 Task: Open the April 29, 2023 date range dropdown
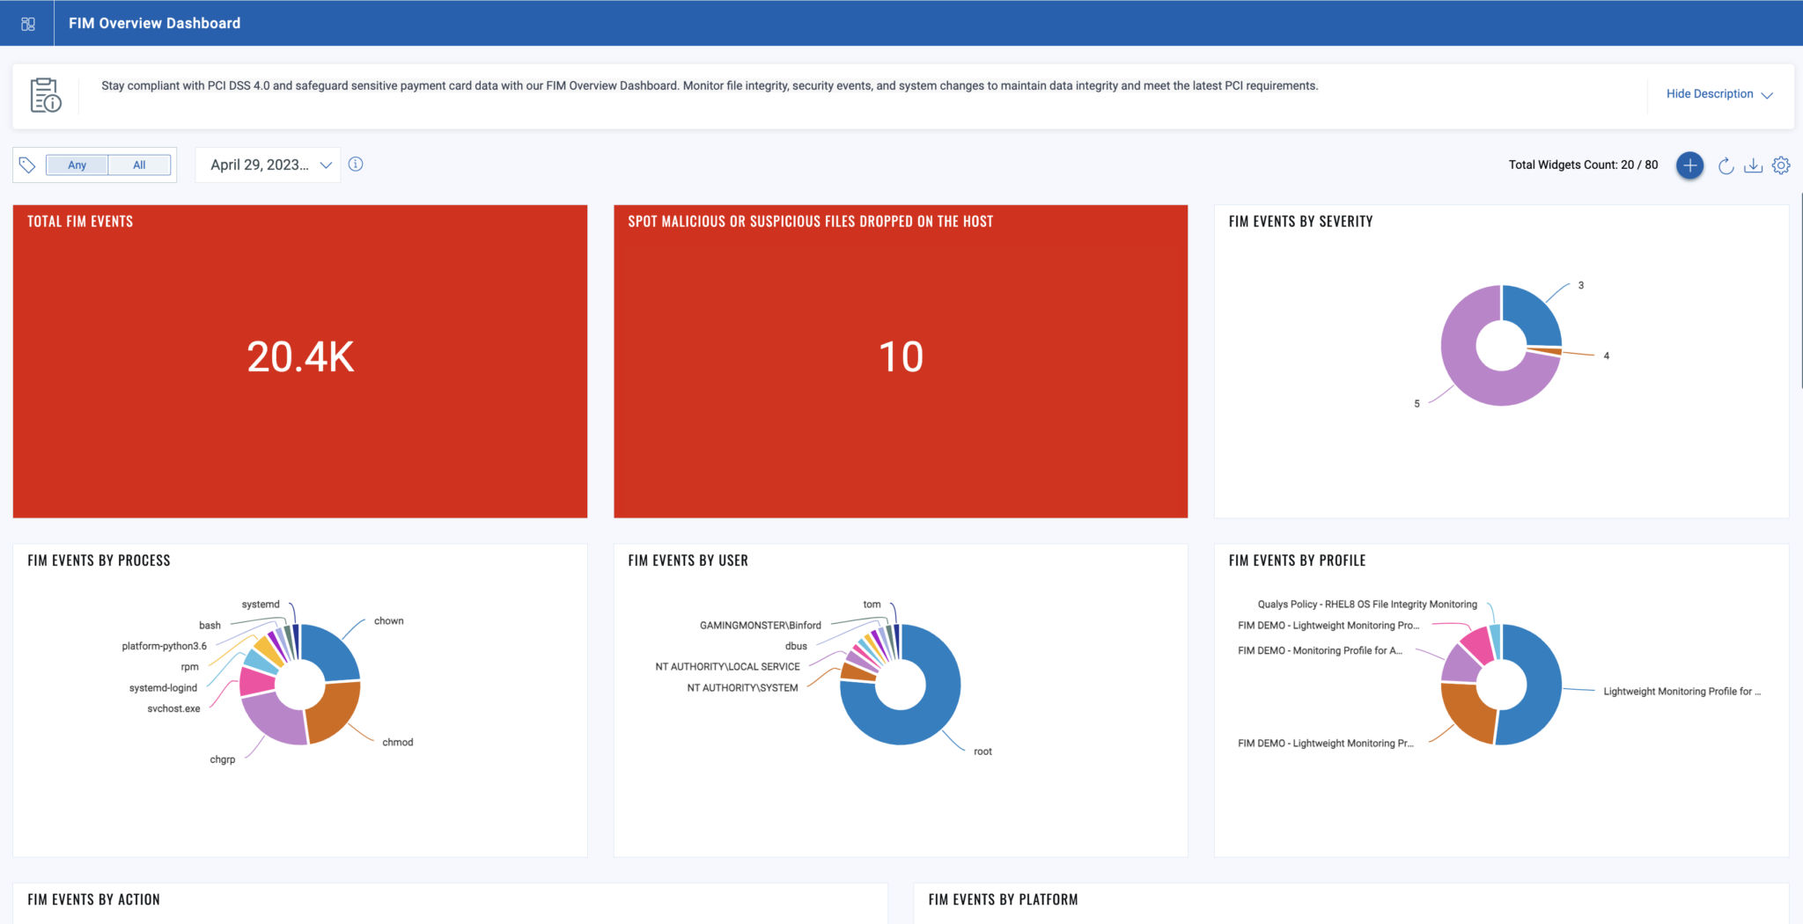(269, 164)
